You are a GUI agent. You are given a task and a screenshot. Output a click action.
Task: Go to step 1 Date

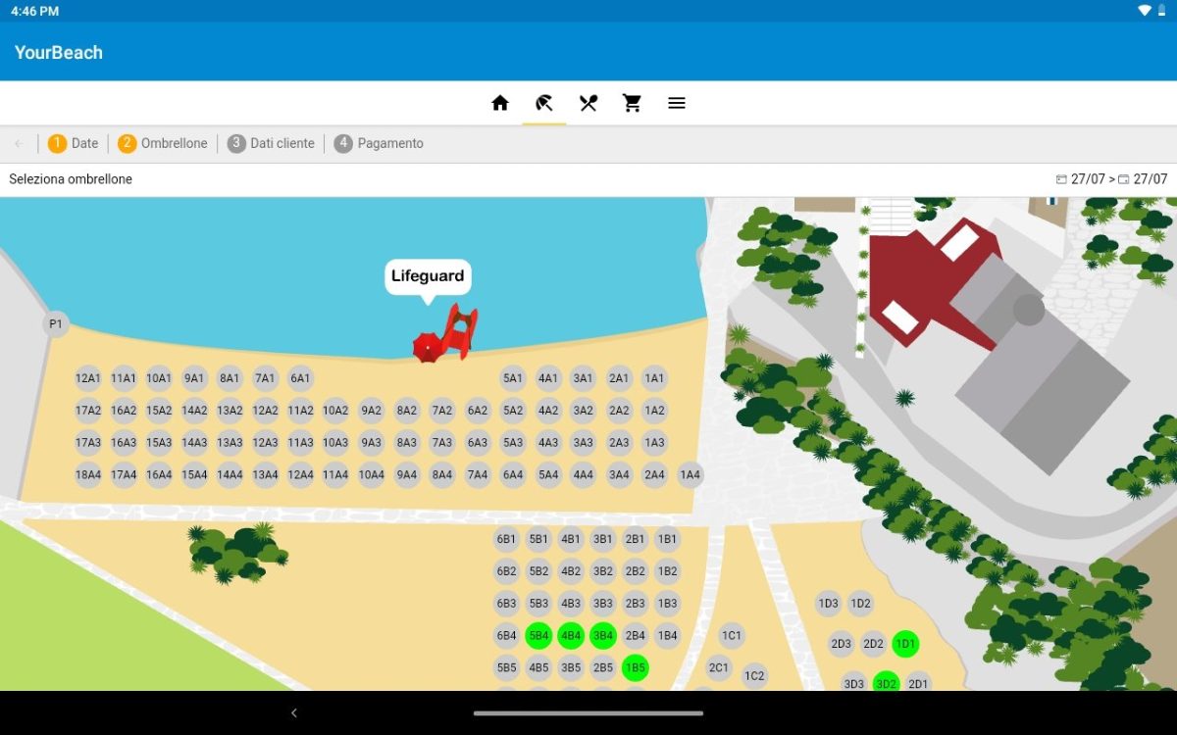point(74,144)
